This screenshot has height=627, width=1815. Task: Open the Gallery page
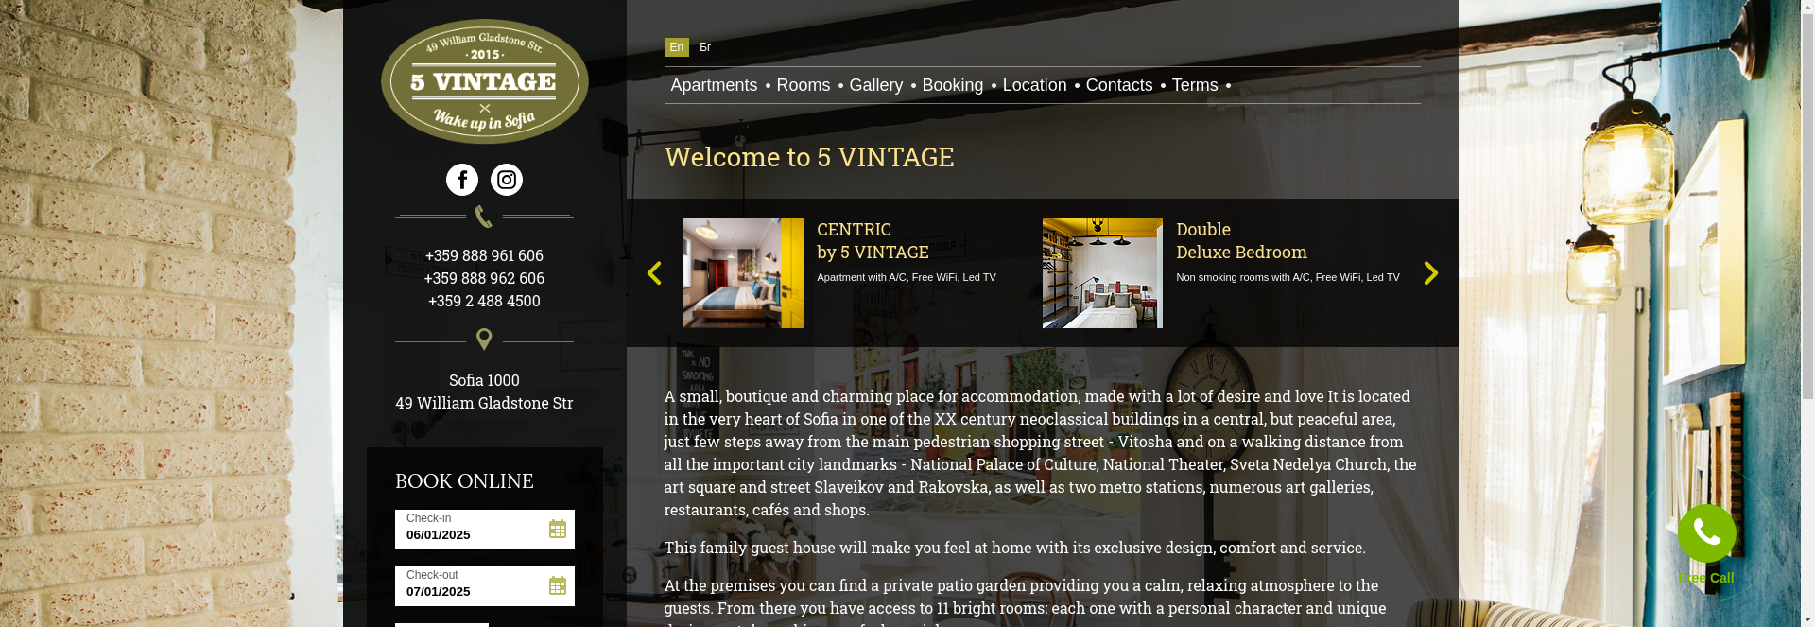pyautogui.click(x=876, y=85)
